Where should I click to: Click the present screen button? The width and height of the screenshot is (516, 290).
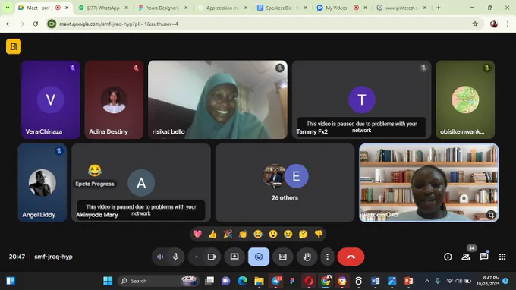234,257
